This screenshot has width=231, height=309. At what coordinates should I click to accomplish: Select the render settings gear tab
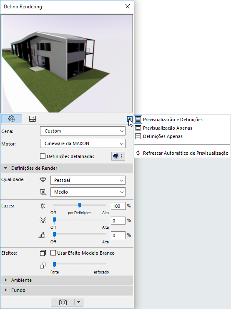pyautogui.click(x=12, y=119)
